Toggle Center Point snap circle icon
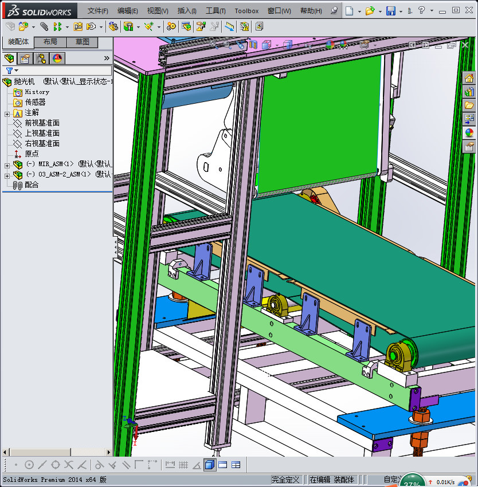 [x=29, y=465]
